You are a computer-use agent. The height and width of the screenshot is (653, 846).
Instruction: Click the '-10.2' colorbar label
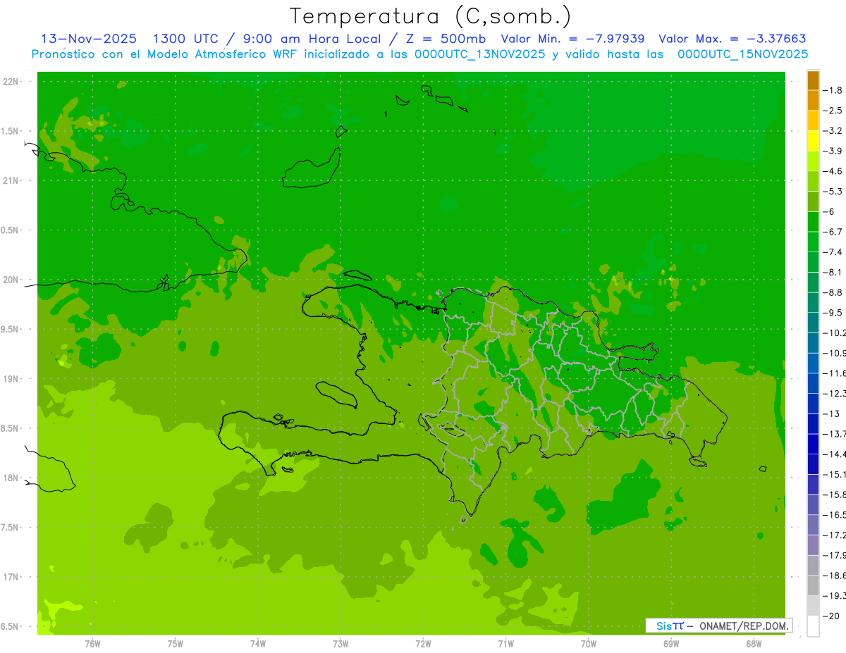pyautogui.click(x=834, y=332)
